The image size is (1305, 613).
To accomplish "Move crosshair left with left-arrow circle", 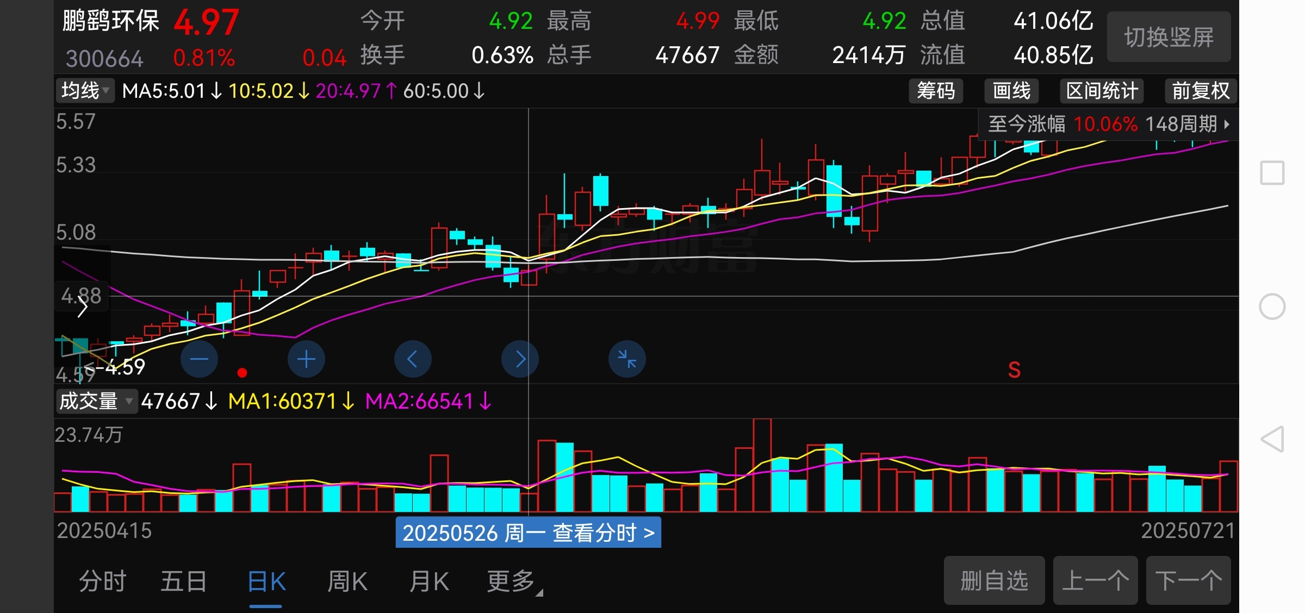I will point(413,359).
